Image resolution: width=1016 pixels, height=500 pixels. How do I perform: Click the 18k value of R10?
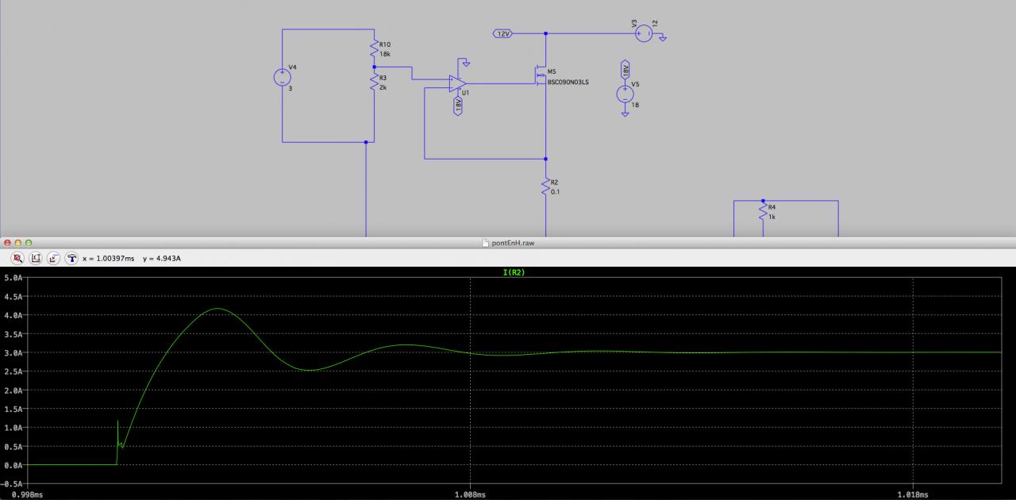click(385, 54)
